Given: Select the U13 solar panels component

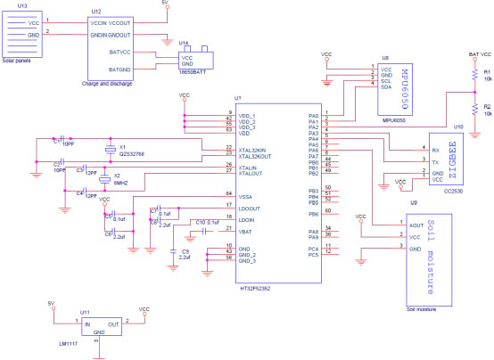Looking at the screenshot, I should (22, 35).
